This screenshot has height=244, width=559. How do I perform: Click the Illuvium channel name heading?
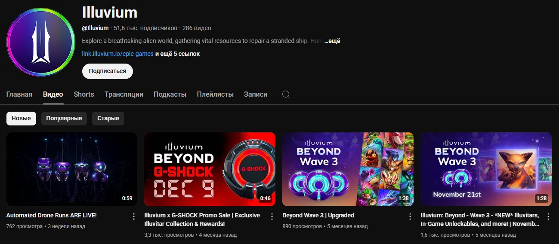[110, 12]
